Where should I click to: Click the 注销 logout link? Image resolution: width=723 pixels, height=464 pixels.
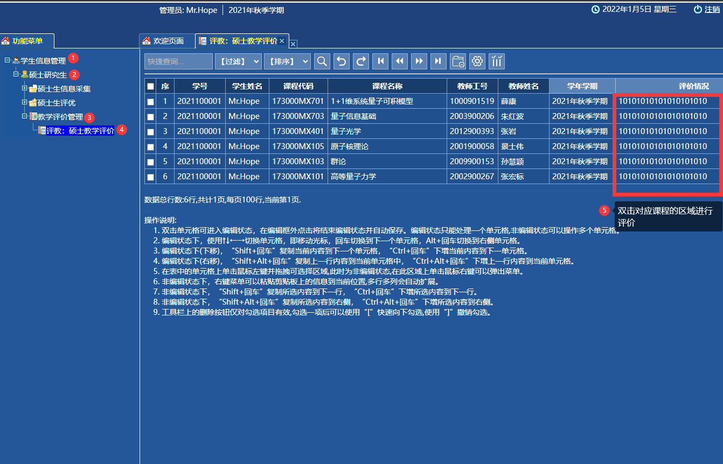712,9
